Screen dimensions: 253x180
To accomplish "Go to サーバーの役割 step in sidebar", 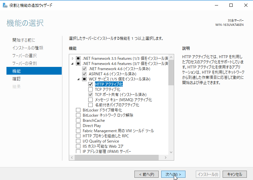I will (24, 63).
